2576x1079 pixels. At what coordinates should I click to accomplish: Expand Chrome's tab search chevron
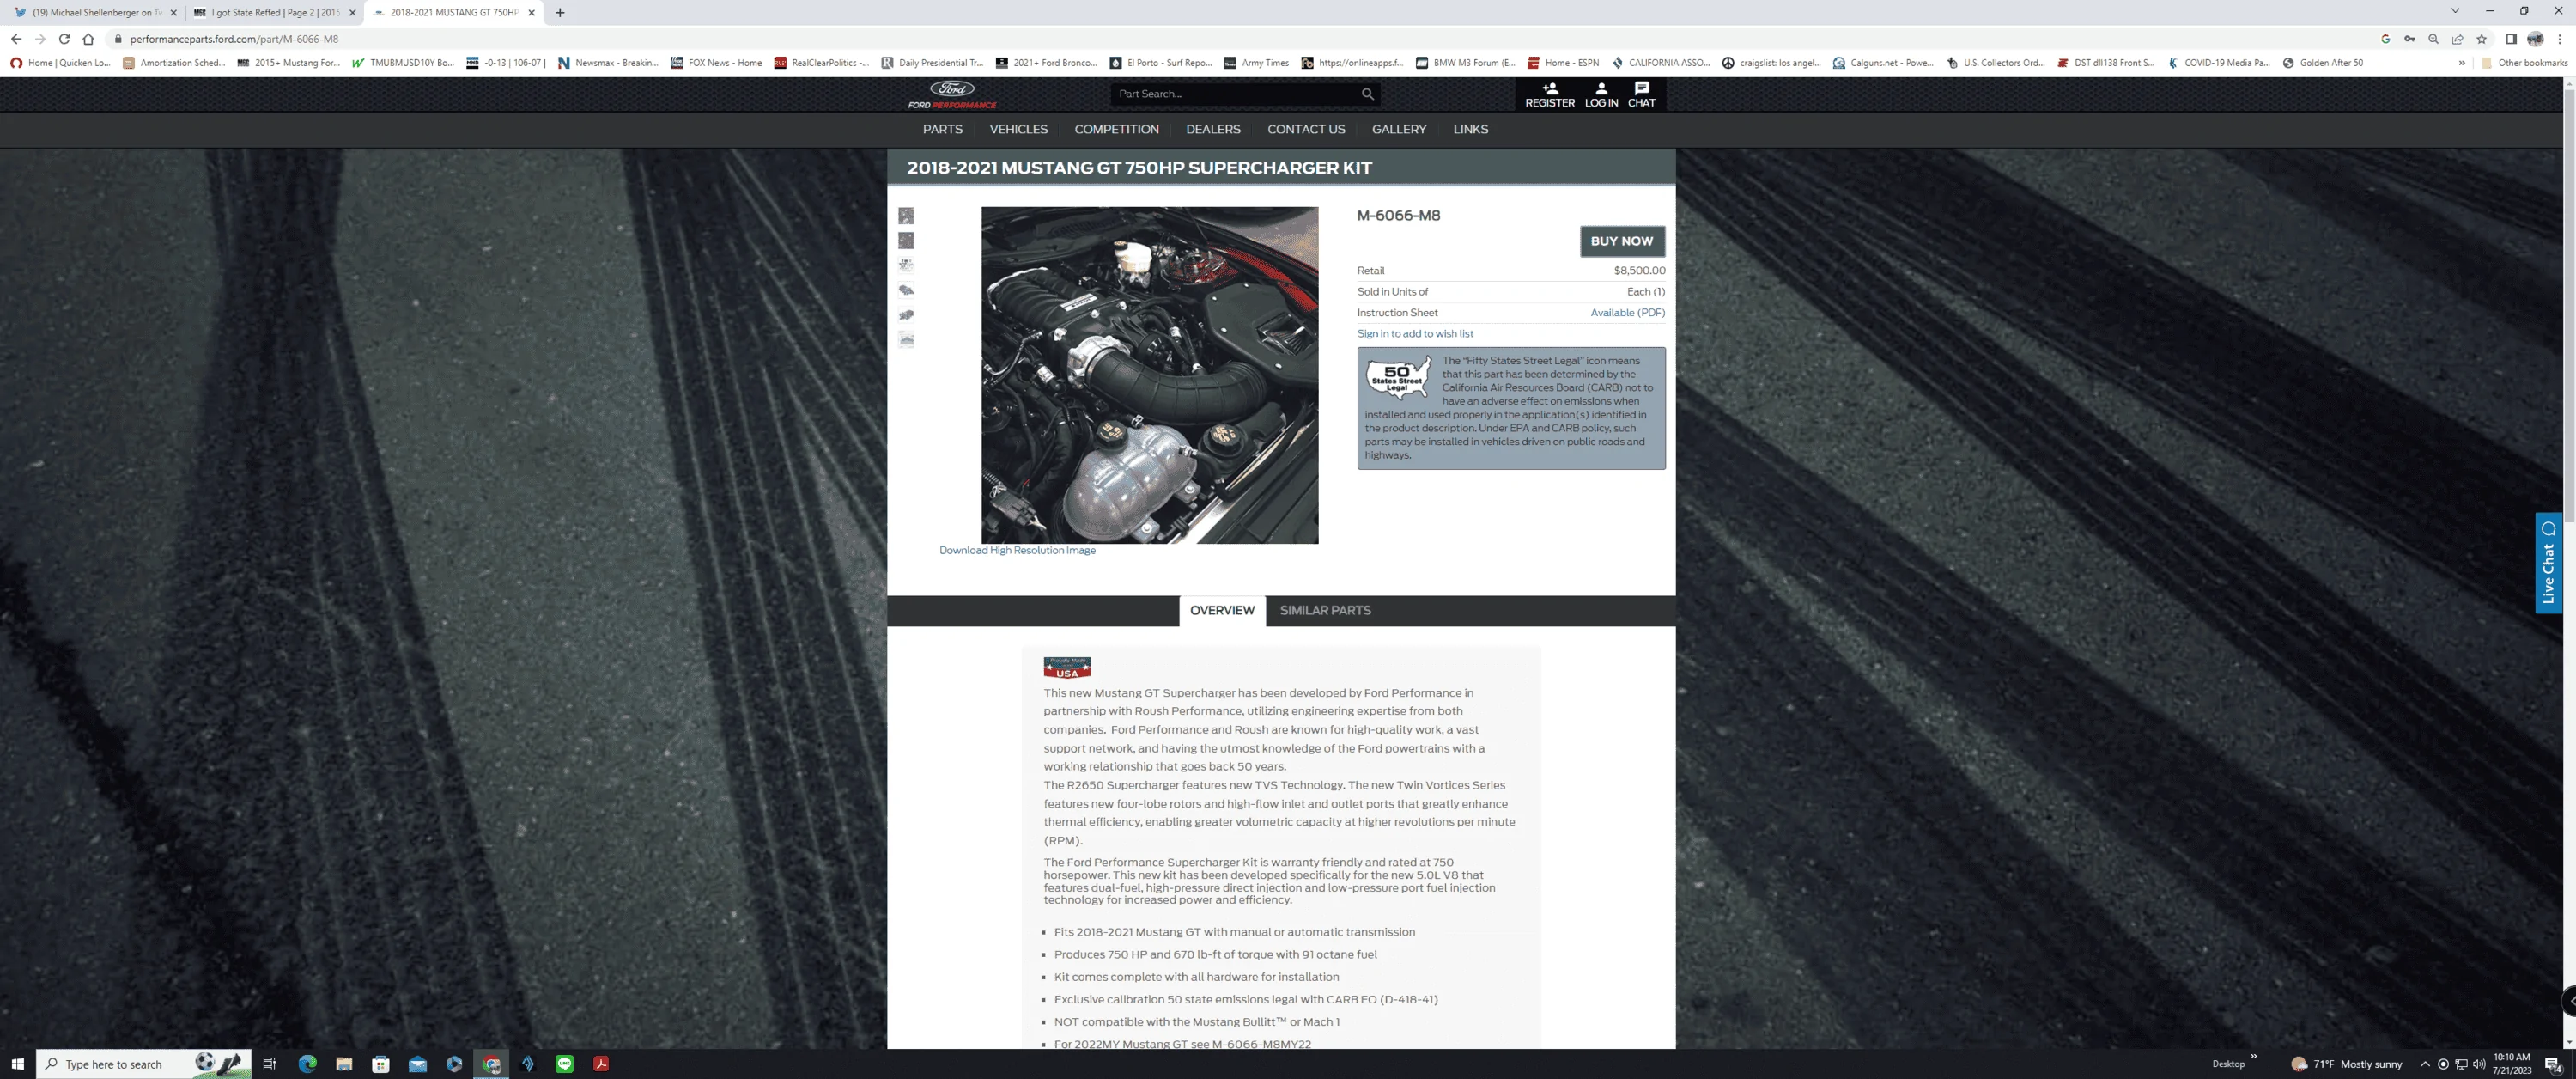[x=2454, y=11]
